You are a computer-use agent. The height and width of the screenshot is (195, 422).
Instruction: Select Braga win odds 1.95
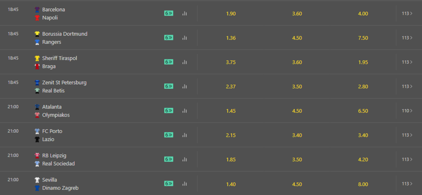[363, 62]
